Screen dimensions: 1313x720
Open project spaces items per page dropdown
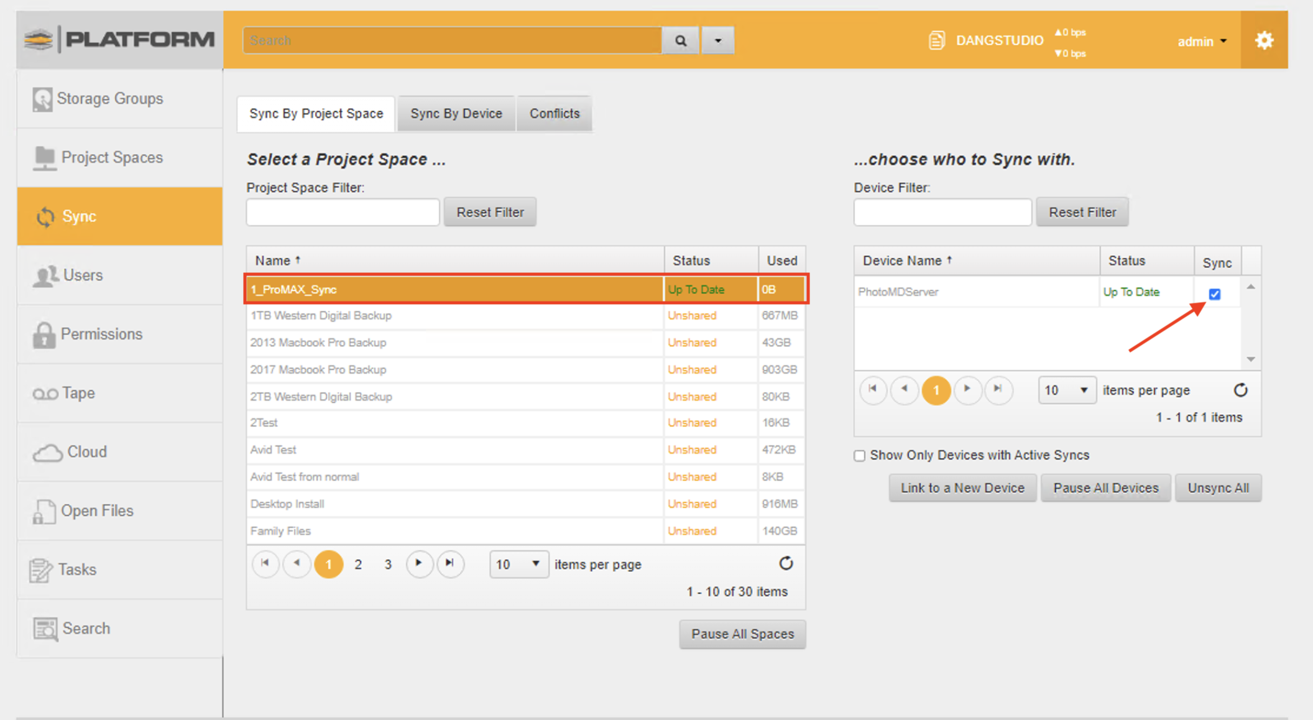point(518,564)
